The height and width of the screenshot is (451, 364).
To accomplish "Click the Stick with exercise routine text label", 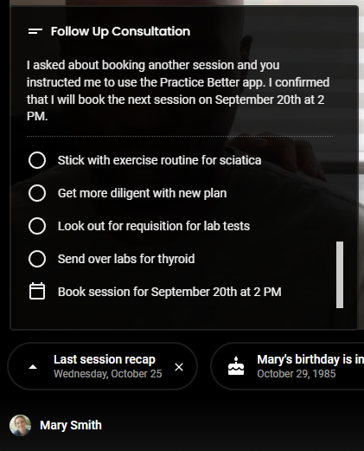I will click(159, 160).
